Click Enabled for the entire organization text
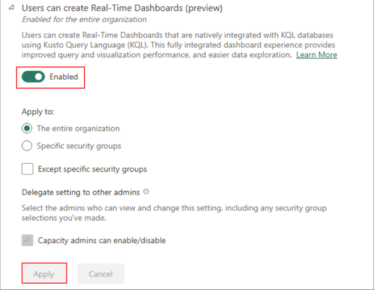Viewport: 374px width, 290px height. click(x=84, y=19)
